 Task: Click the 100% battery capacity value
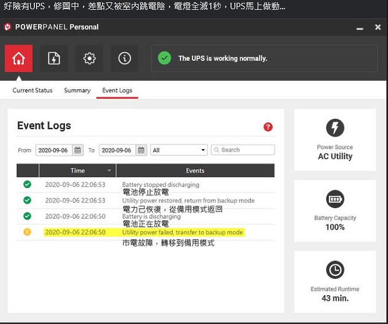pos(335,227)
